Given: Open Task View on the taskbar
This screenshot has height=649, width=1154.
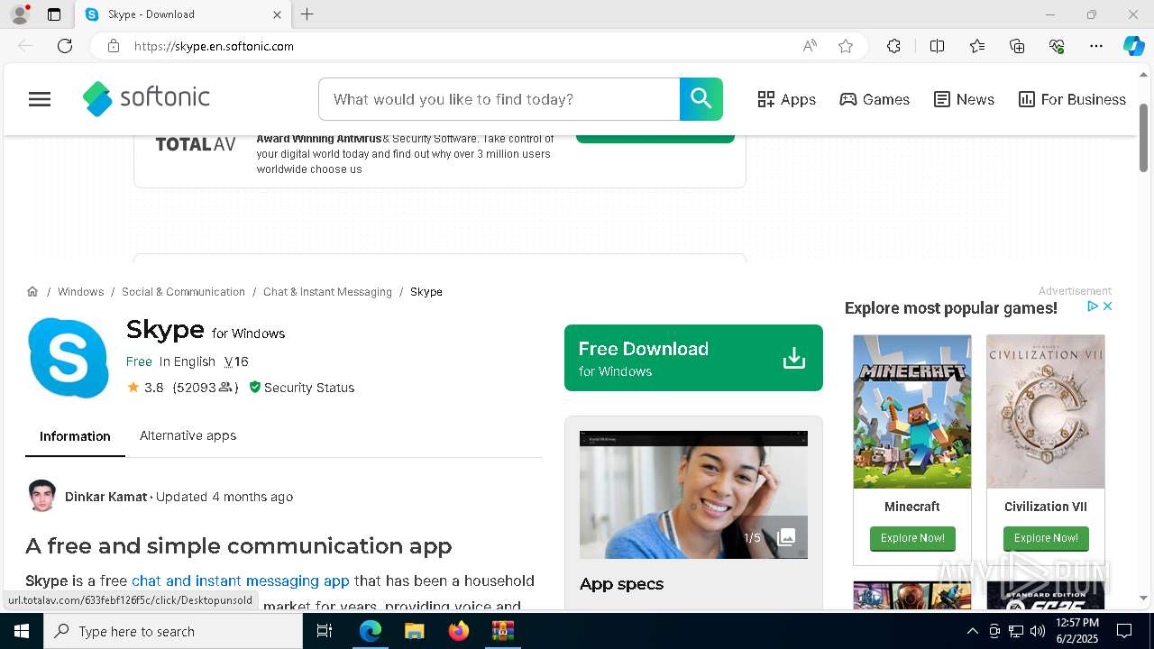Looking at the screenshot, I should pos(325,631).
